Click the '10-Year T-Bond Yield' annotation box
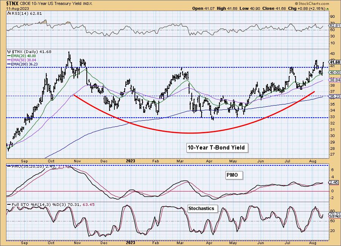 pos(217,148)
